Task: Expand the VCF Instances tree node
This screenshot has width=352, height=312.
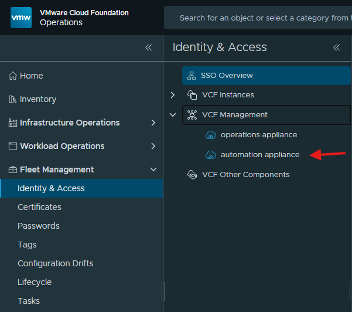Action: (x=173, y=95)
